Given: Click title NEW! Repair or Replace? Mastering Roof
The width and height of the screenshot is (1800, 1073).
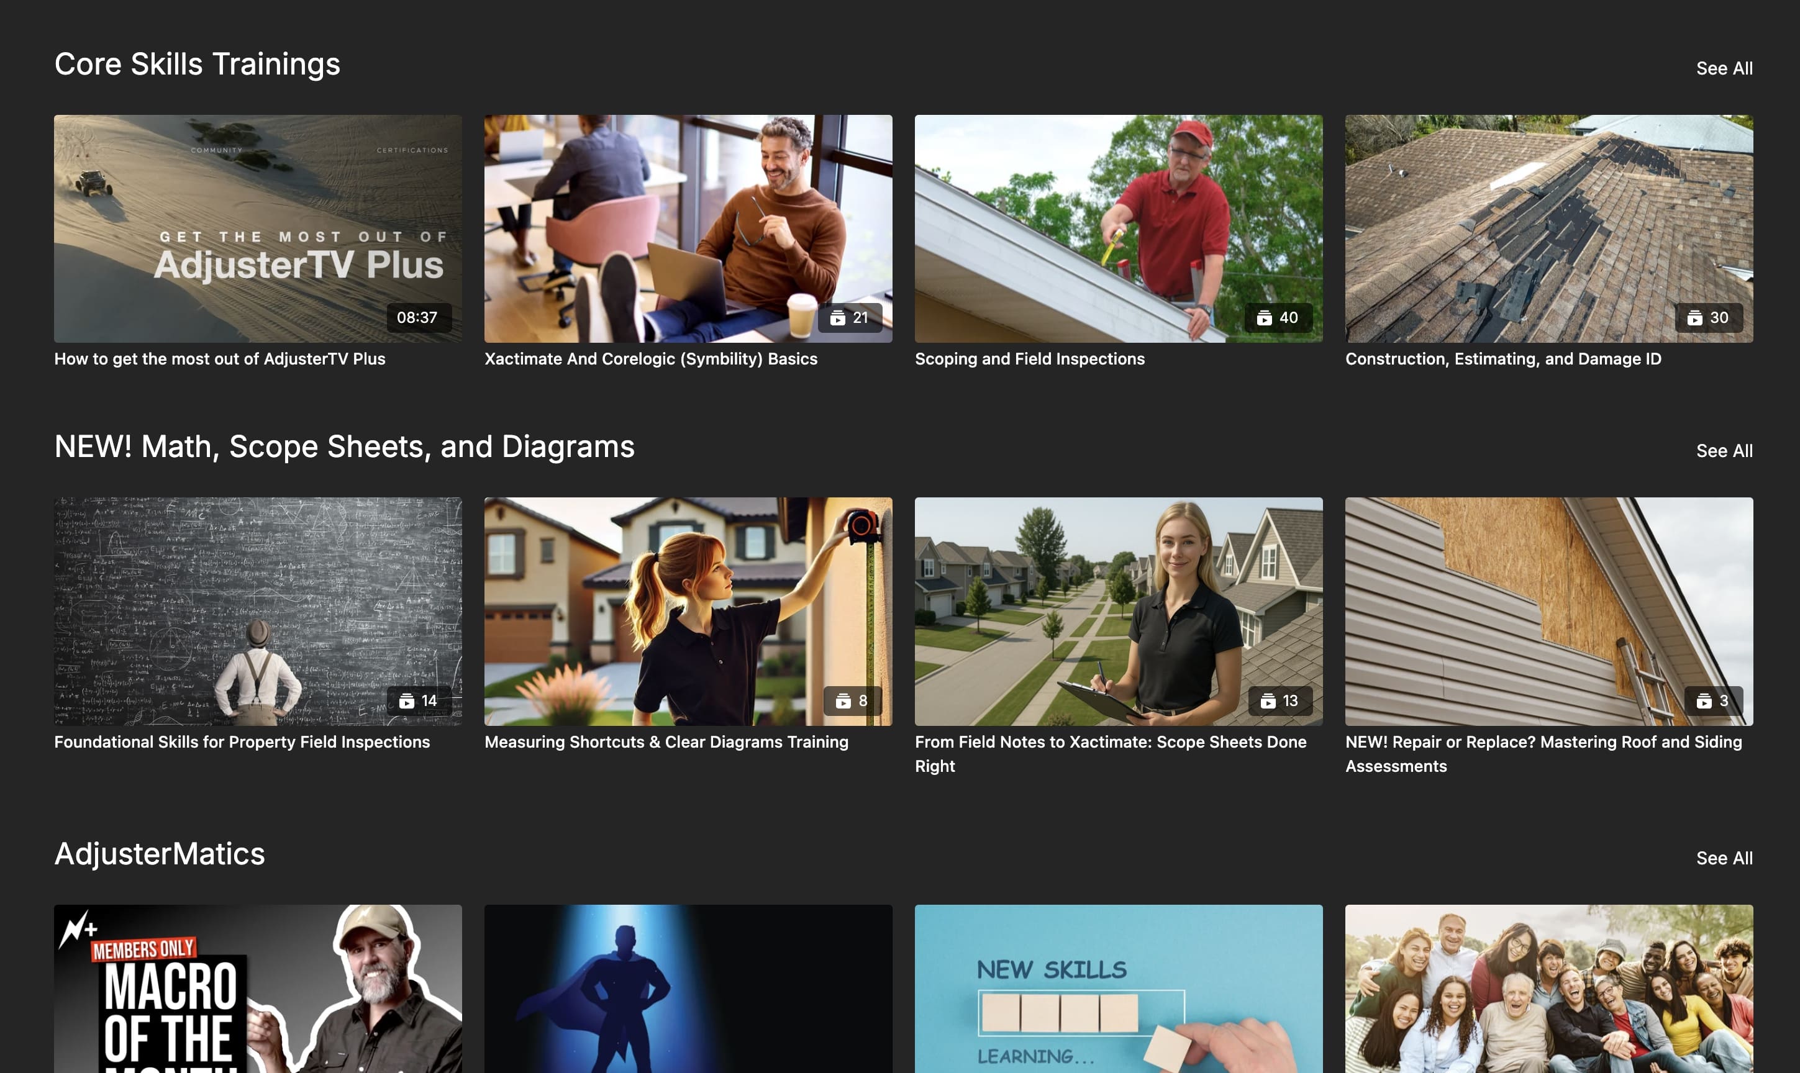Looking at the screenshot, I should pyautogui.click(x=1543, y=753).
